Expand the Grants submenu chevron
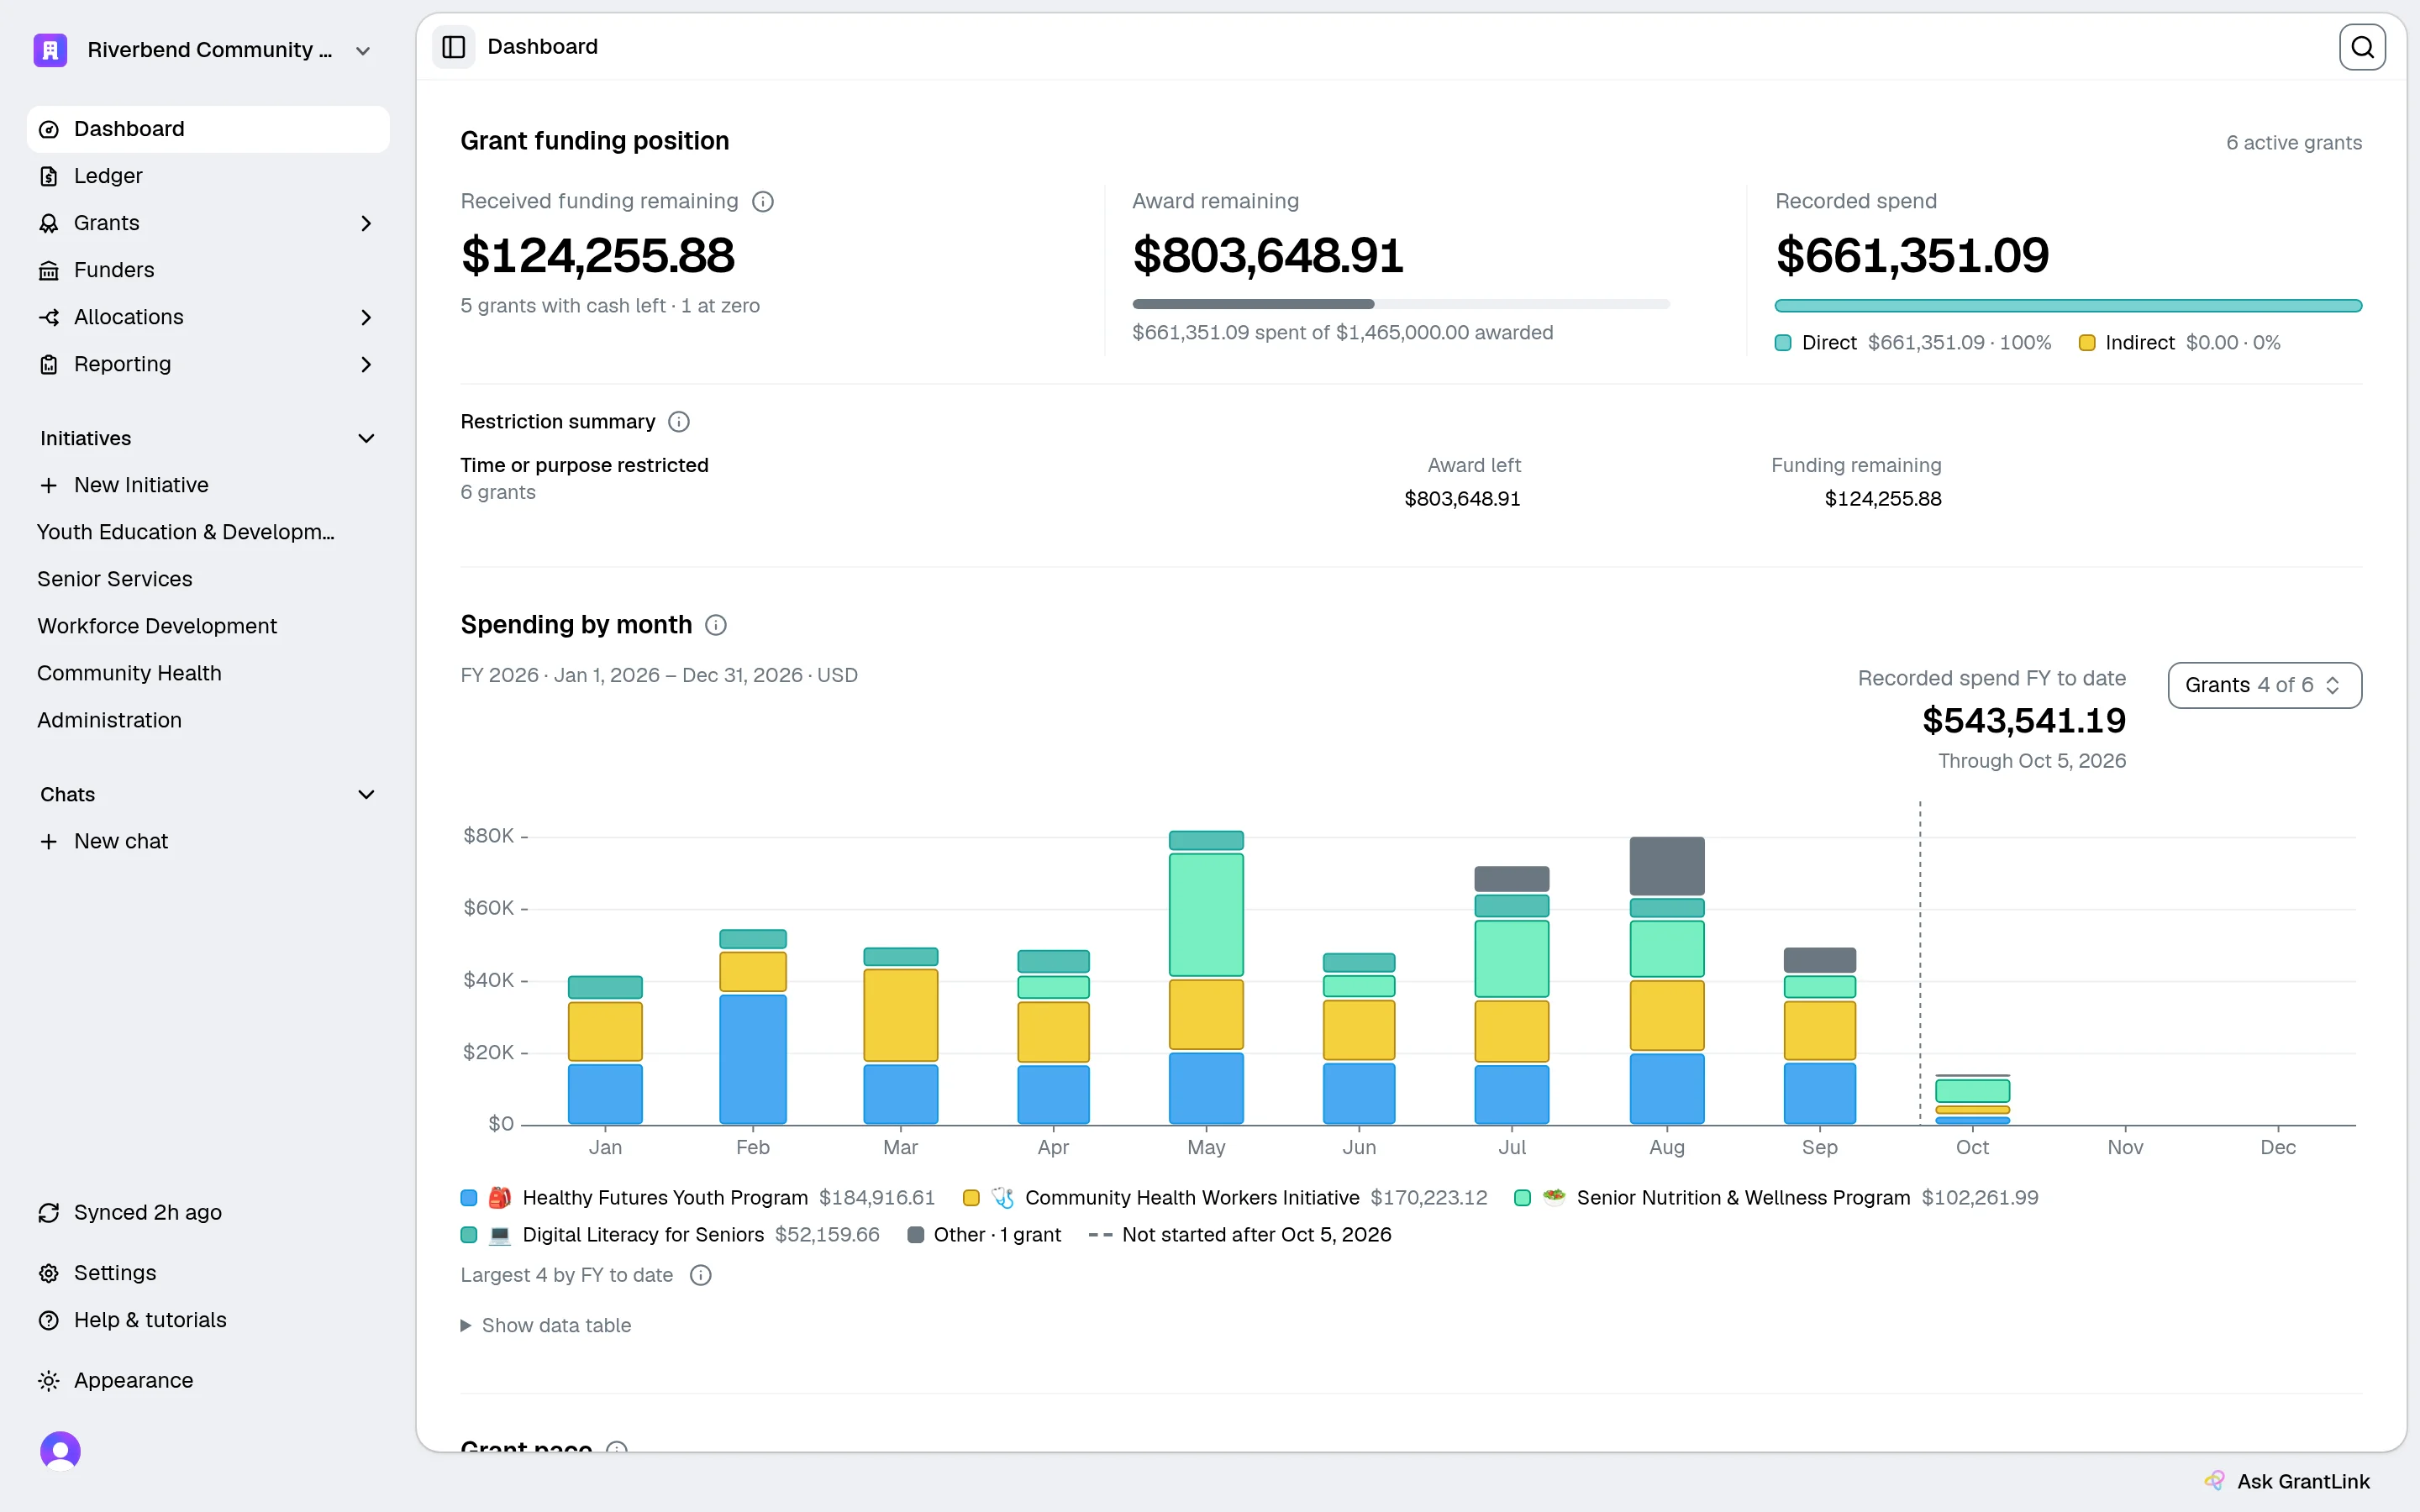The width and height of the screenshot is (2420, 1512). pyautogui.click(x=366, y=223)
